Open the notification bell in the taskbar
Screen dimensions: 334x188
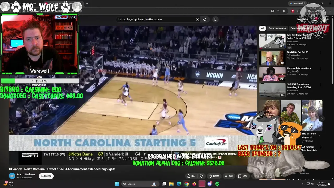point(329,184)
